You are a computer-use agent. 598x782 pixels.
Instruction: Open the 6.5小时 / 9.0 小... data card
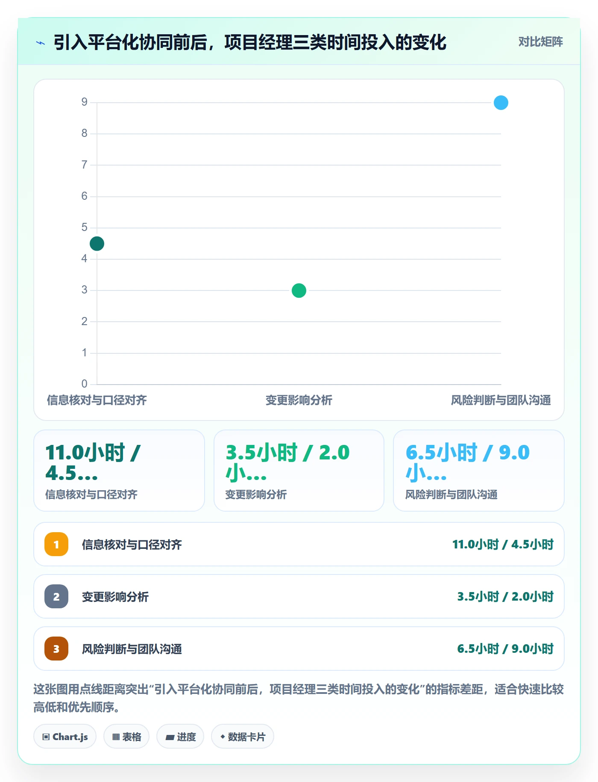479,471
